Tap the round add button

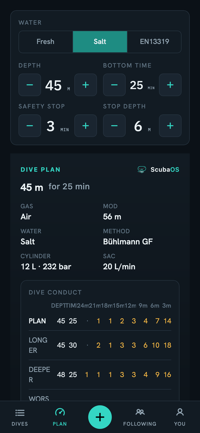[100, 417]
